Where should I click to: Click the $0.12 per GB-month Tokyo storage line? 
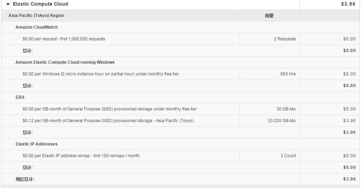click(x=108, y=121)
